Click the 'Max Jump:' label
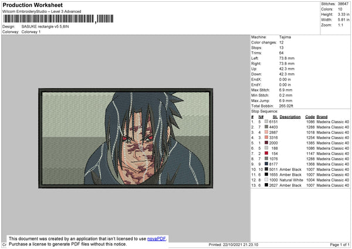The height and width of the screenshot is (249, 352). (x=260, y=100)
